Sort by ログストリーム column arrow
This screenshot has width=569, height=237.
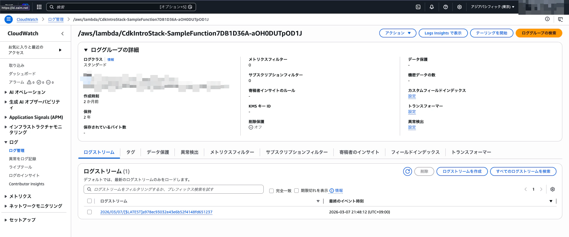click(x=318, y=201)
